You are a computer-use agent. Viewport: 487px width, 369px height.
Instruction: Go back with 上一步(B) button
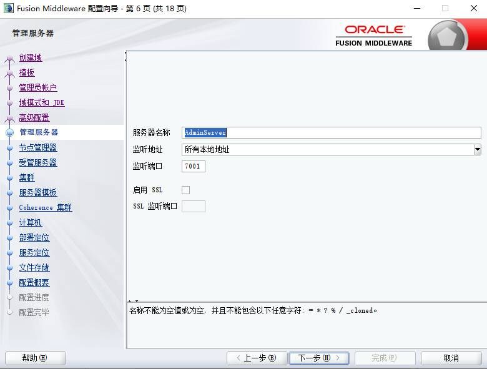click(257, 358)
